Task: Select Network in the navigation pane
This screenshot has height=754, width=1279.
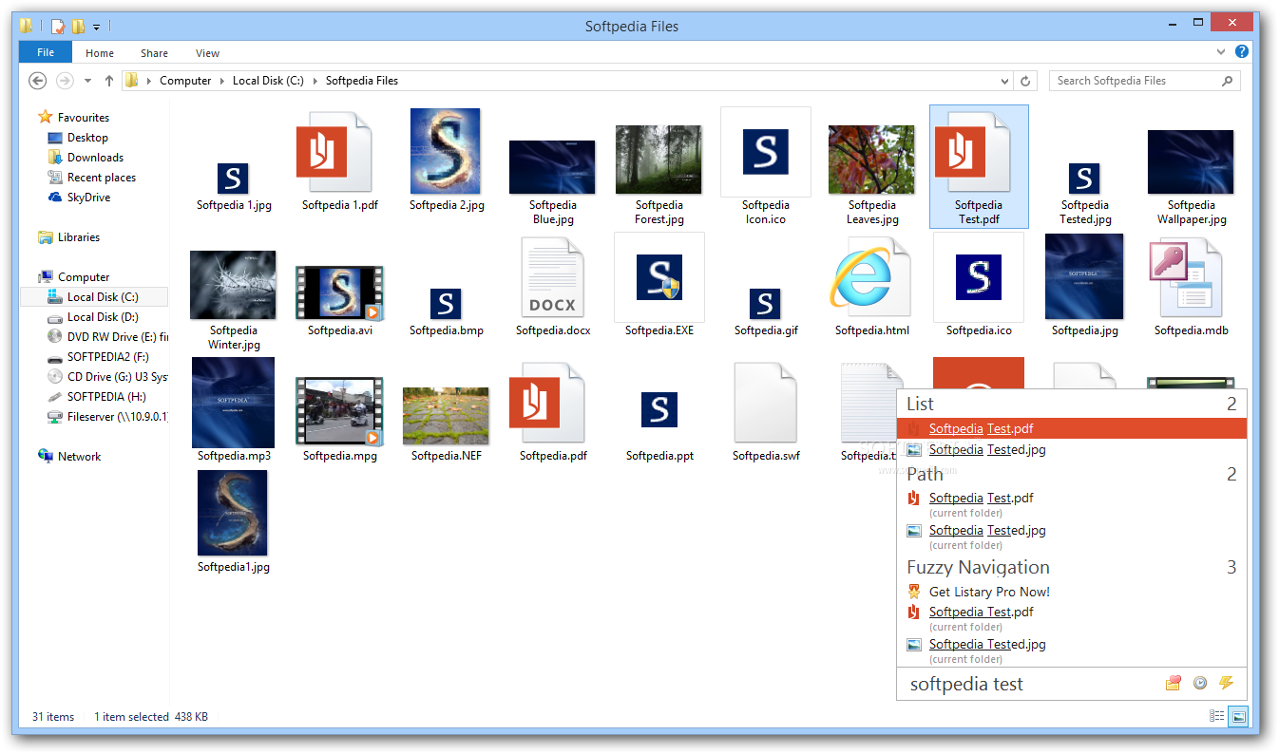Action: point(69,457)
